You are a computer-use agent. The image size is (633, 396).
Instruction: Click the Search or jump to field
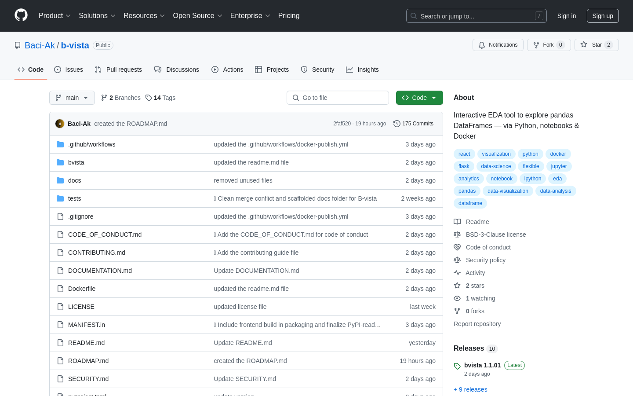tap(477, 16)
